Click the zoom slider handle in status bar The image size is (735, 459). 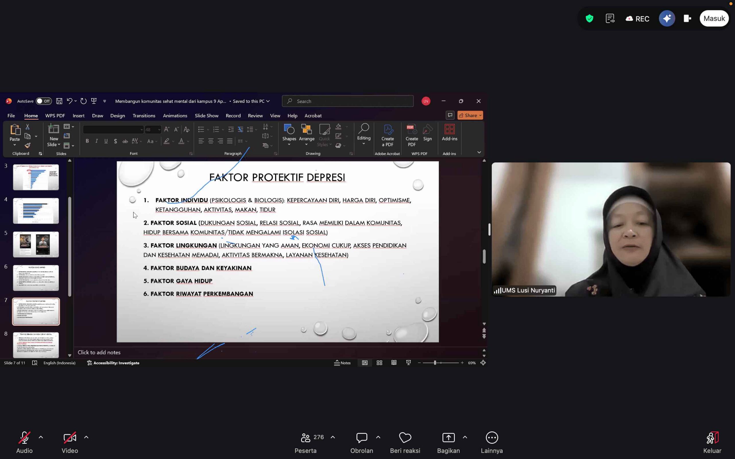(x=435, y=363)
